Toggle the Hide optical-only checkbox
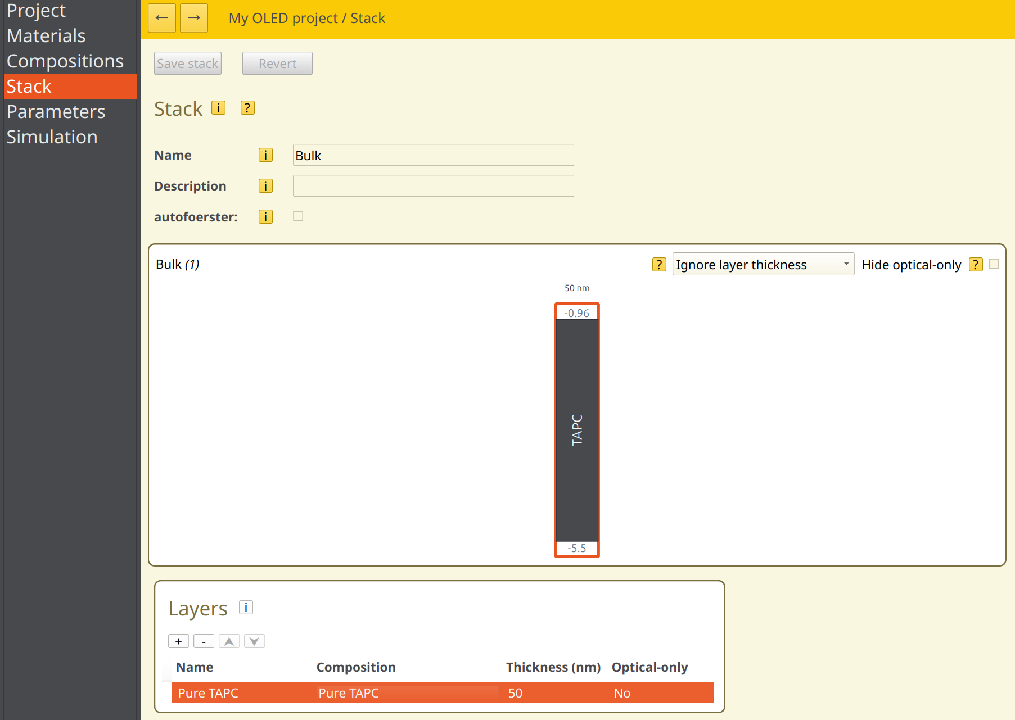The image size is (1015, 720). (x=994, y=264)
